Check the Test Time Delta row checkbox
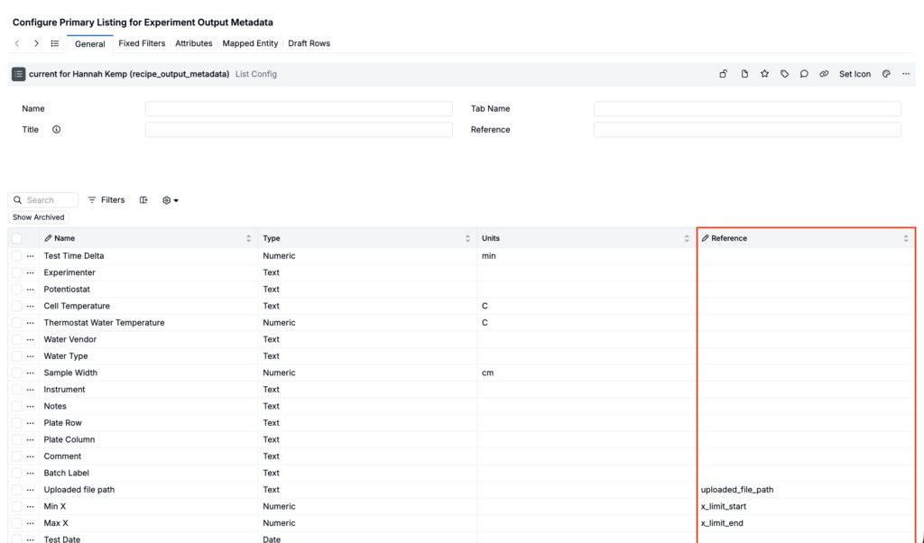Screen dimensions: 924x543 click(x=16, y=256)
